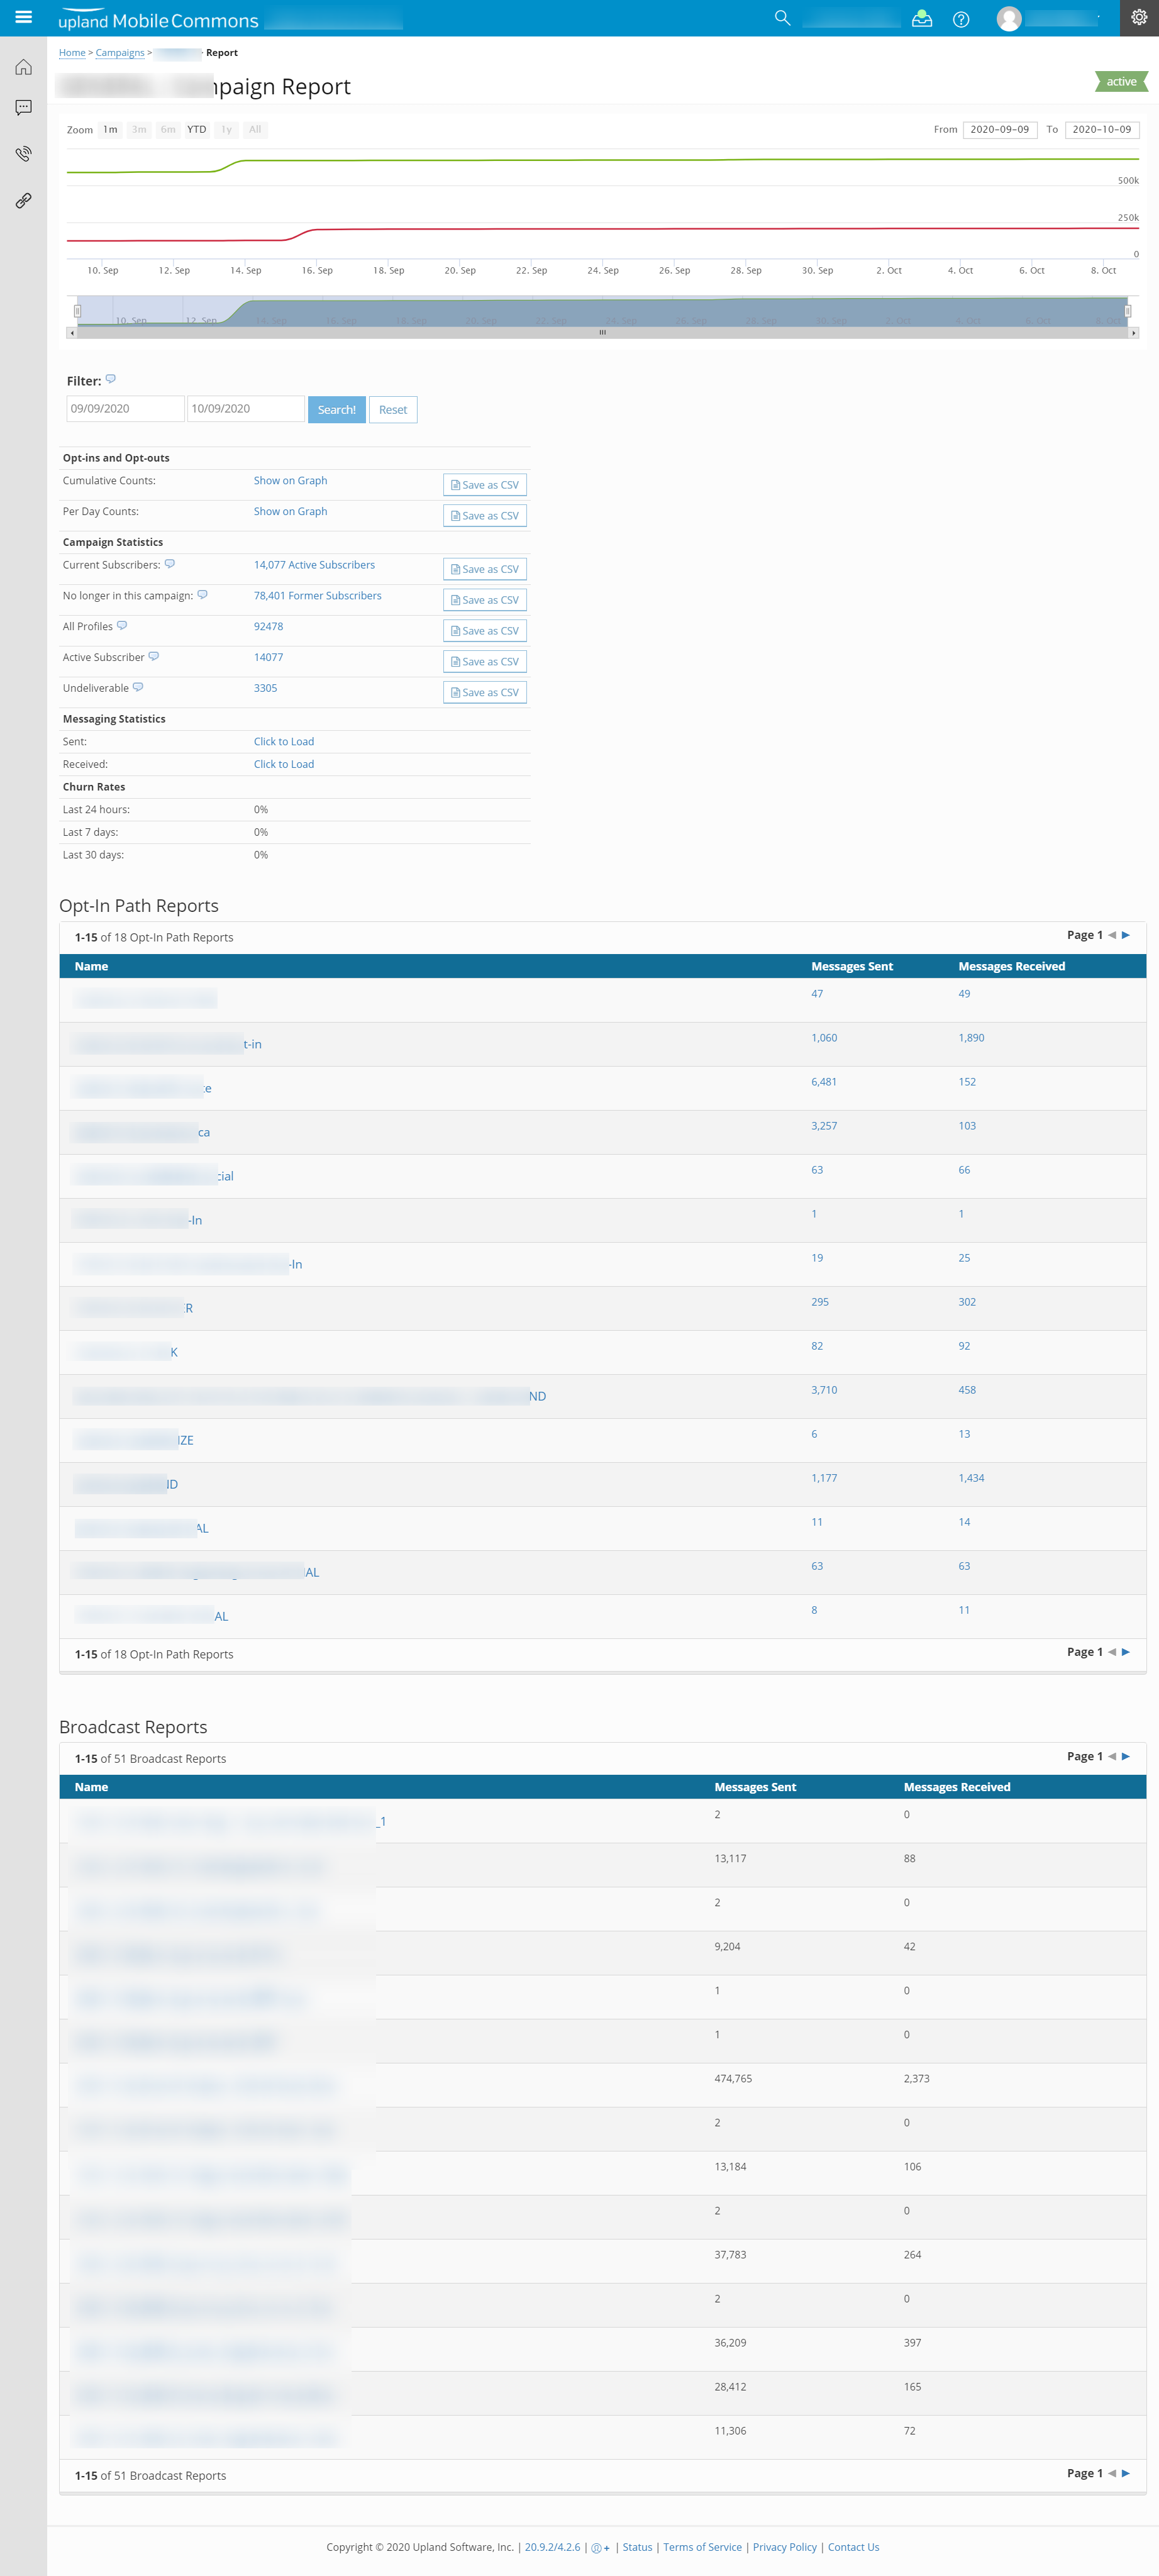The image size is (1159, 2576).
Task: Open the hamburger navigation menu
Action: [23, 17]
